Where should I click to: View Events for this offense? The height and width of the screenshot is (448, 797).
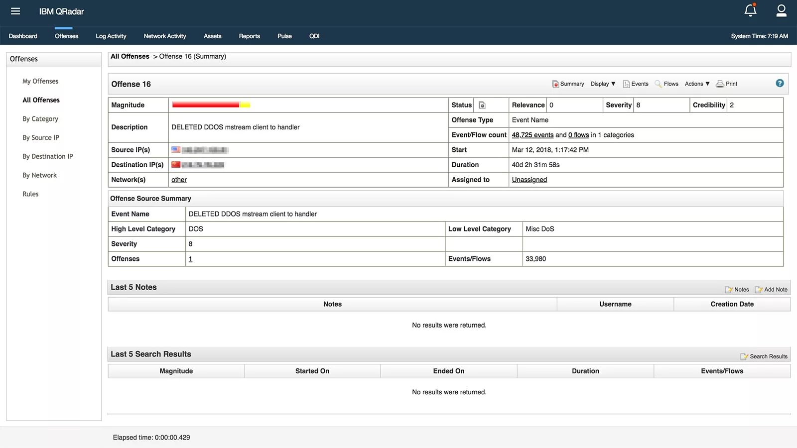(x=636, y=84)
